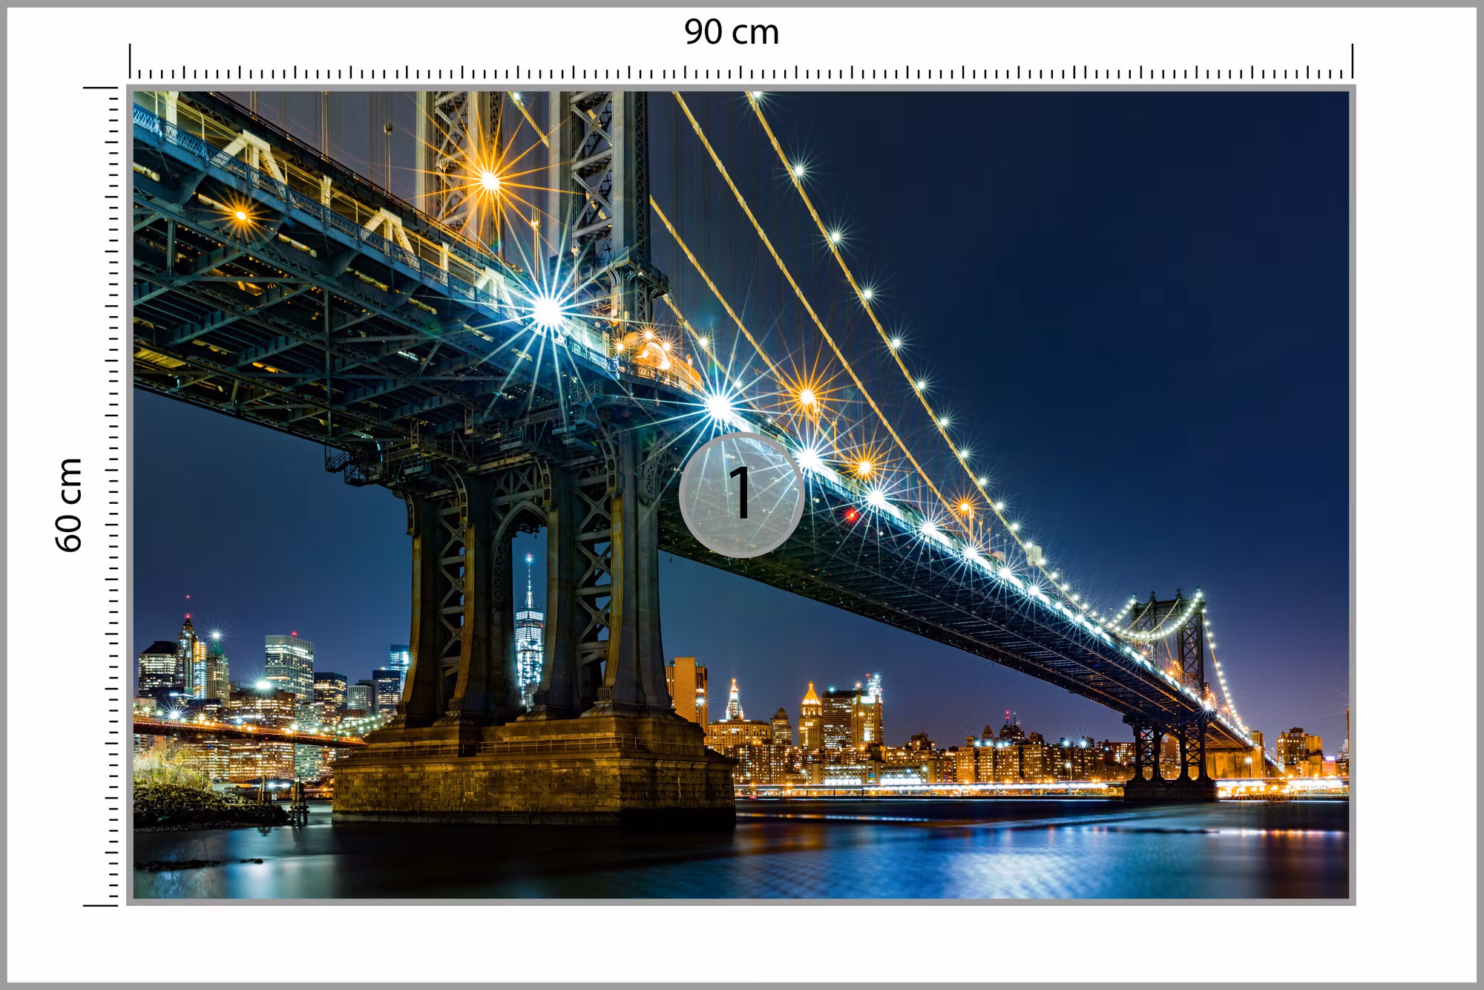Click the rocky shoreline in the lower-left corner
This screenshot has height=990, width=1484.
tap(200, 805)
